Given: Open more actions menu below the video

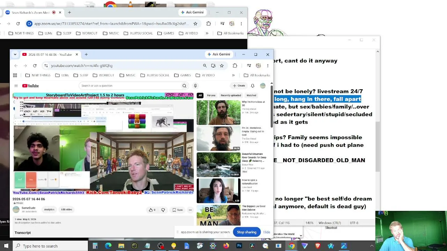Looking at the screenshot, I should [190, 210].
